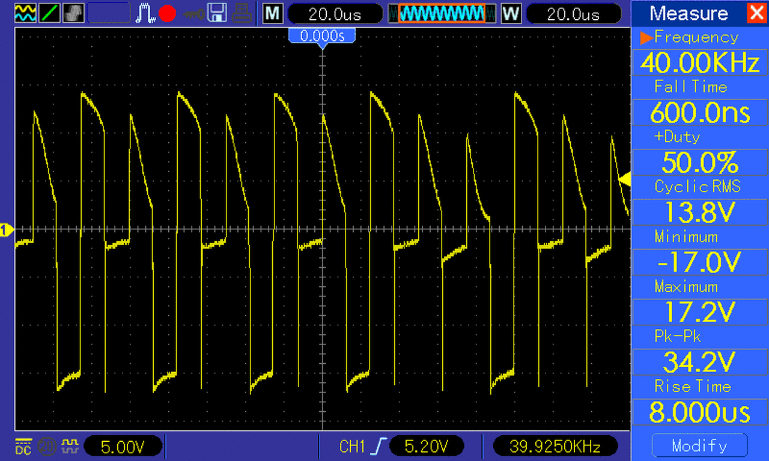Select the Pk-Pk measurement label
Viewport: 769px width, 461px height.
[678, 336]
